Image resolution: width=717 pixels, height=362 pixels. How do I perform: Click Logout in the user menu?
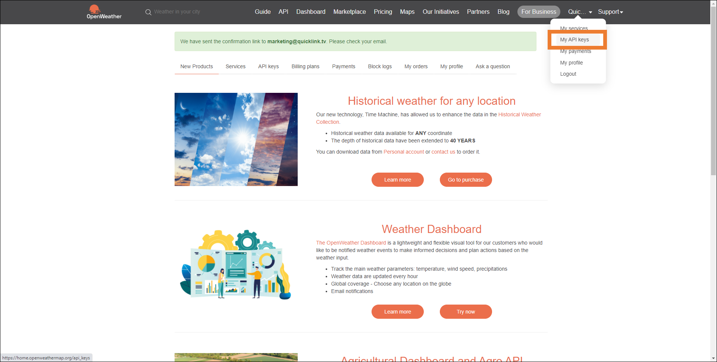568,74
